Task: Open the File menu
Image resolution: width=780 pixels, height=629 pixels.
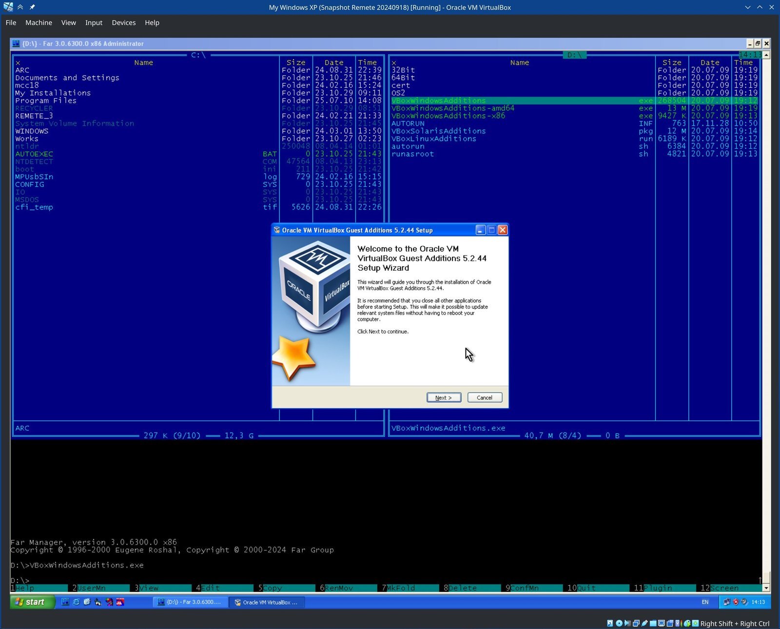Action: point(11,22)
